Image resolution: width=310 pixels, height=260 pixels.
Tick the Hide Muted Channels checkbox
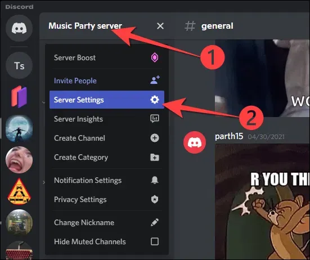pos(155,241)
